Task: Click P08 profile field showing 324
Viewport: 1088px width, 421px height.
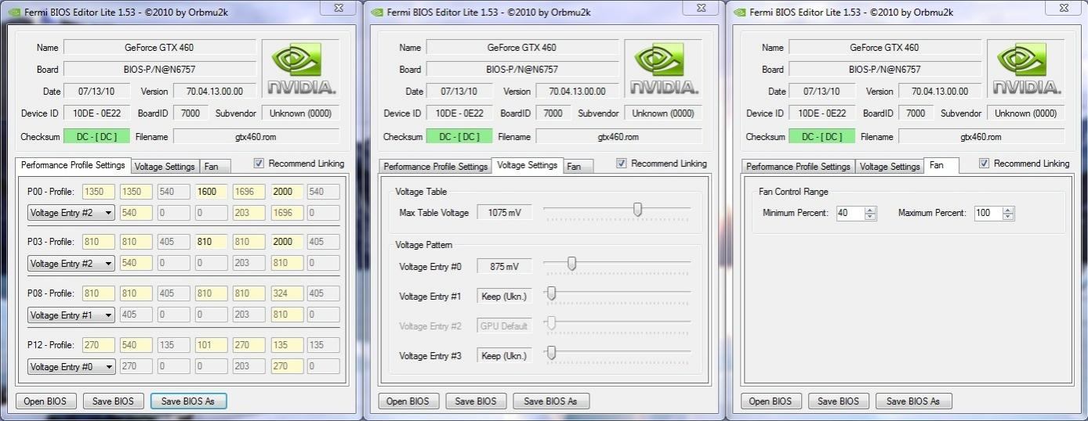Action: pyautogui.click(x=287, y=293)
